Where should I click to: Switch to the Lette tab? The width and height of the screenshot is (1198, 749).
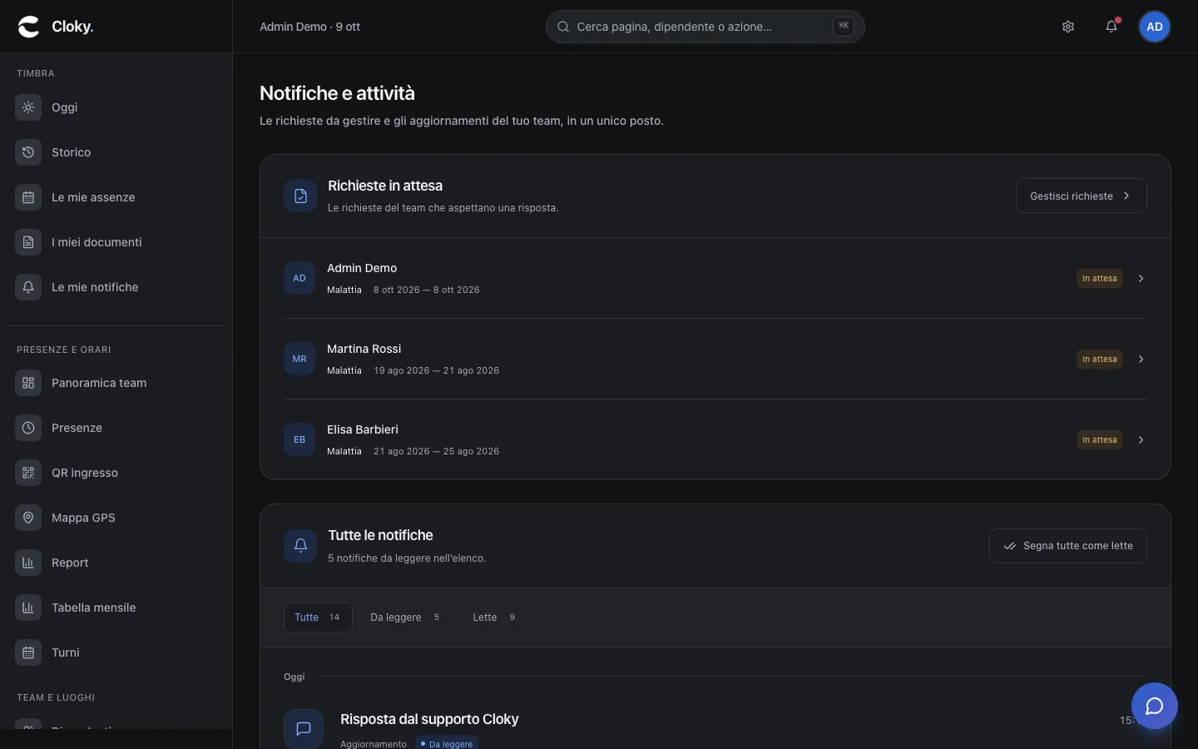(x=494, y=618)
